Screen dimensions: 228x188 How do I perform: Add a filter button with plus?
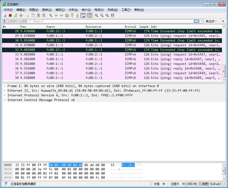(x=223, y=21)
